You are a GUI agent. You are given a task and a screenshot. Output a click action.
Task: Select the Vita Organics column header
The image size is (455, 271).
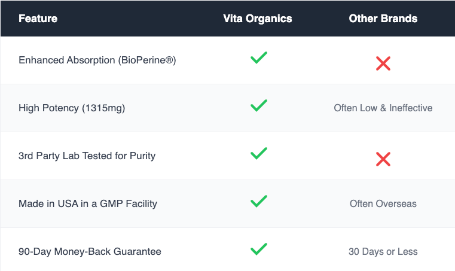[x=257, y=19]
